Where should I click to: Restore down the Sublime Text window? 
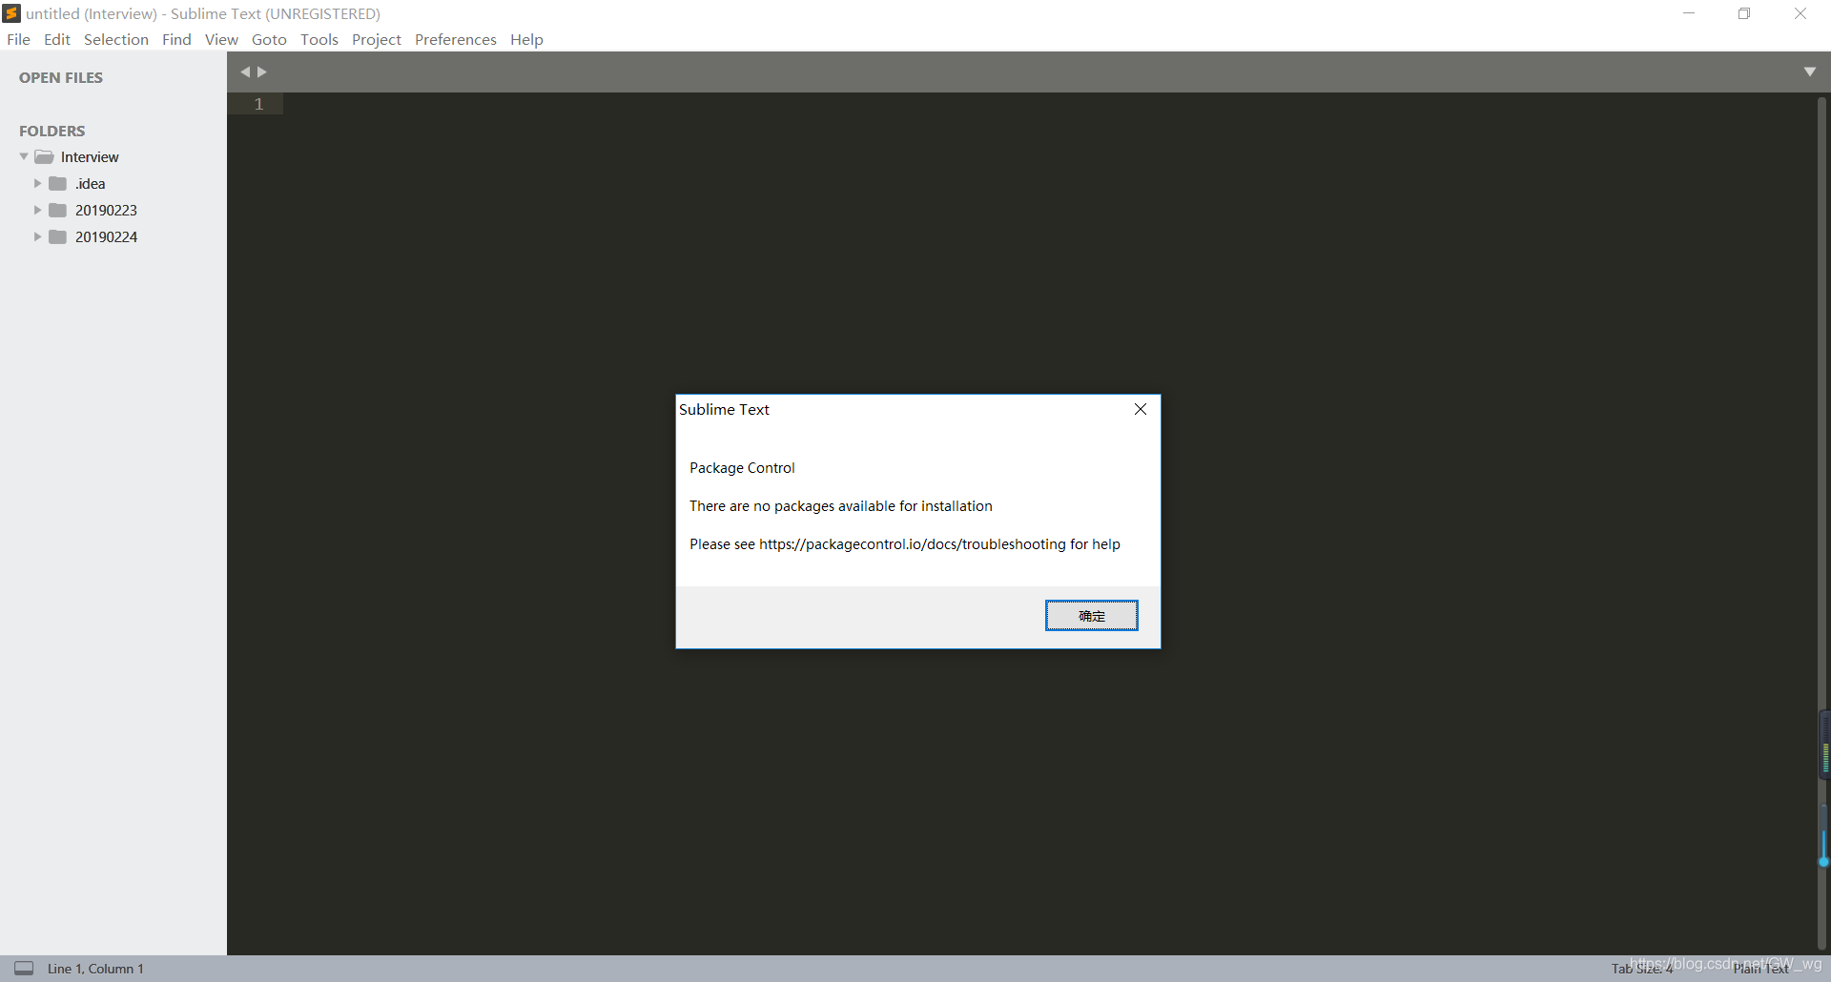tap(1744, 13)
